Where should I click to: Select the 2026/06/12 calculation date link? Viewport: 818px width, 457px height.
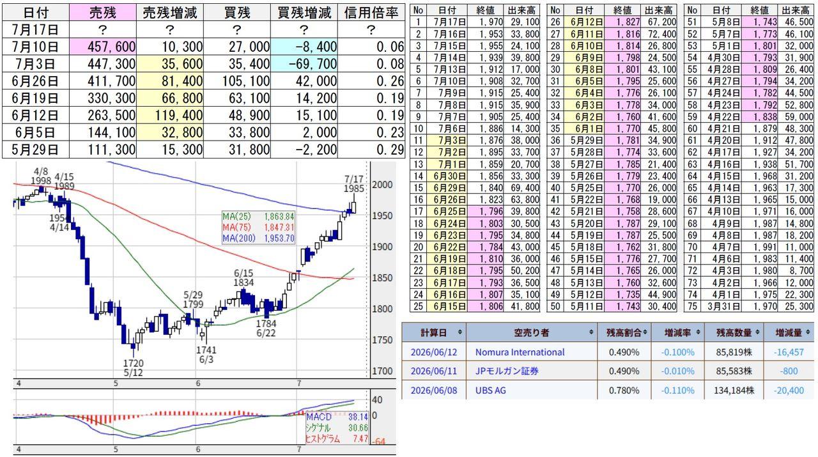tap(433, 352)
